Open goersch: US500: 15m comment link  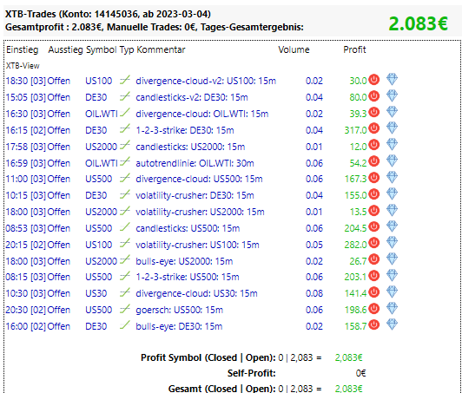179,310
